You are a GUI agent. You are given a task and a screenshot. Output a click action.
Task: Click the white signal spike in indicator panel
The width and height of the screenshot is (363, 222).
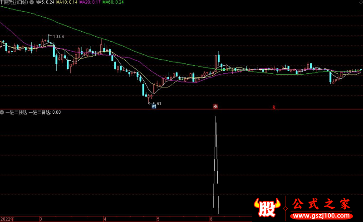point(216,165)
